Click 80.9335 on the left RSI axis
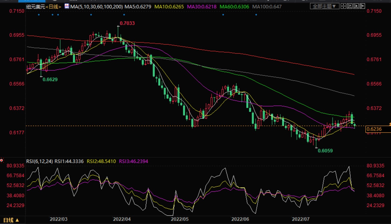This screenshot has height=224, width=391. click(15, 166)
